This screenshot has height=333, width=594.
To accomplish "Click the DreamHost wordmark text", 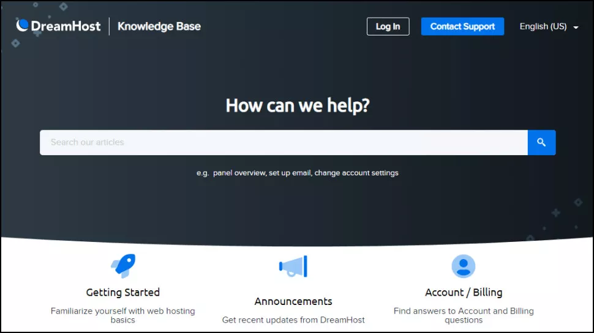I will coord(66,26).
